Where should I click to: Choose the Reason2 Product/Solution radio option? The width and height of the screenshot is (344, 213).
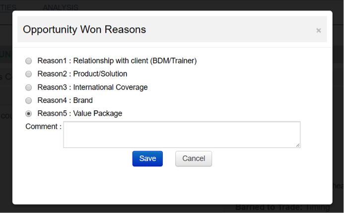28,74
